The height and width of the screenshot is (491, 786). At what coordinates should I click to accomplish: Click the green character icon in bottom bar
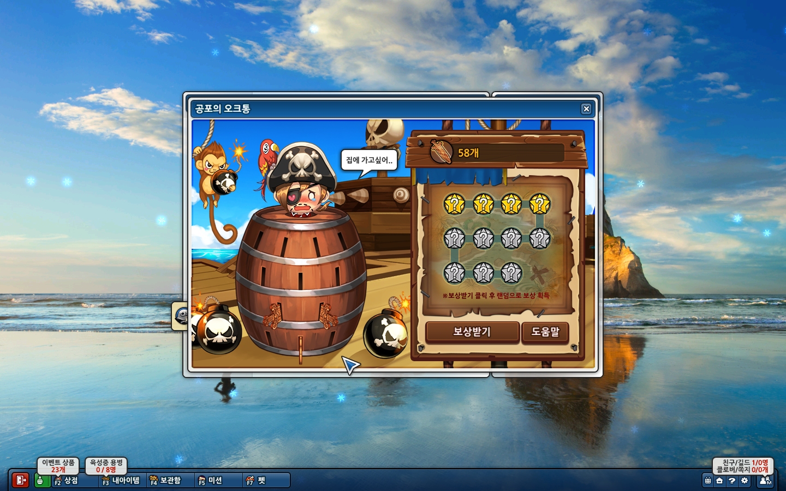coord(40,481)
